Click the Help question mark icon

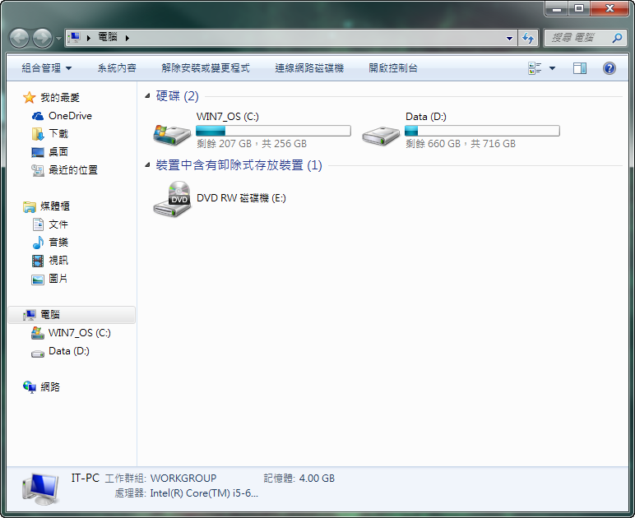(x=610, y=68)
